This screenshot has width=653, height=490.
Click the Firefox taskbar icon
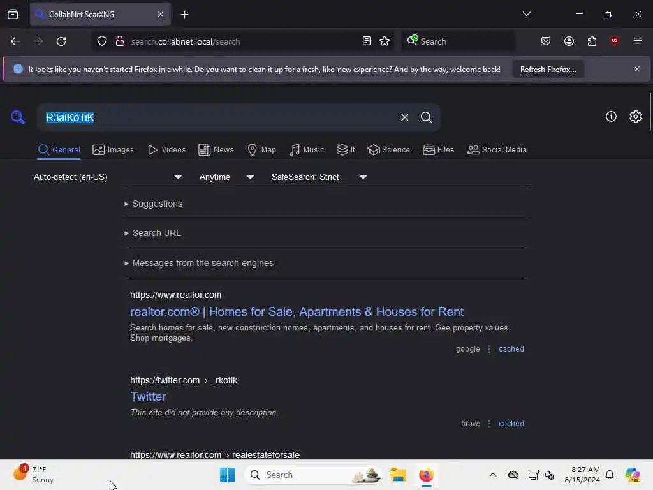426,475
